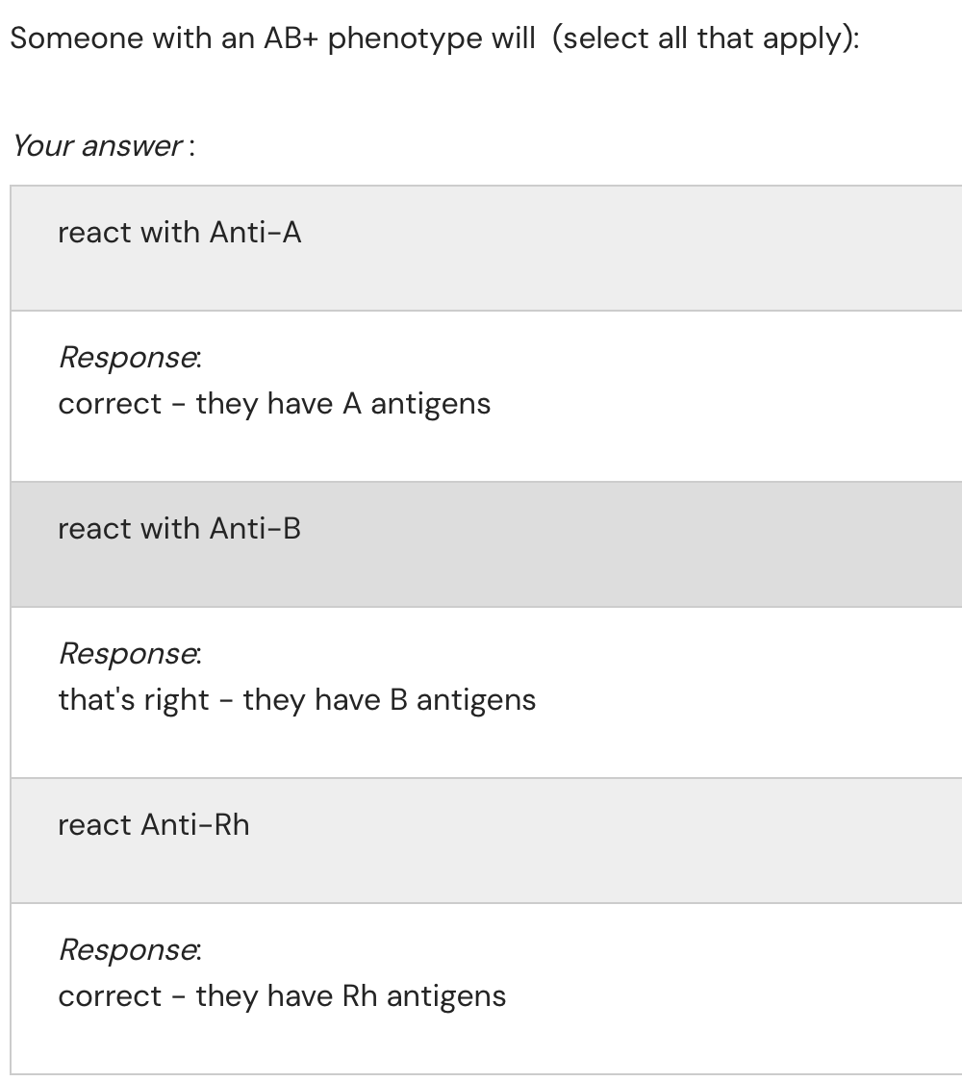Viewport: 962px width, 1081px height.
Task: Click the "(select all that apply)" instruction
Action: pyautogui.click(x=706, y=38)
